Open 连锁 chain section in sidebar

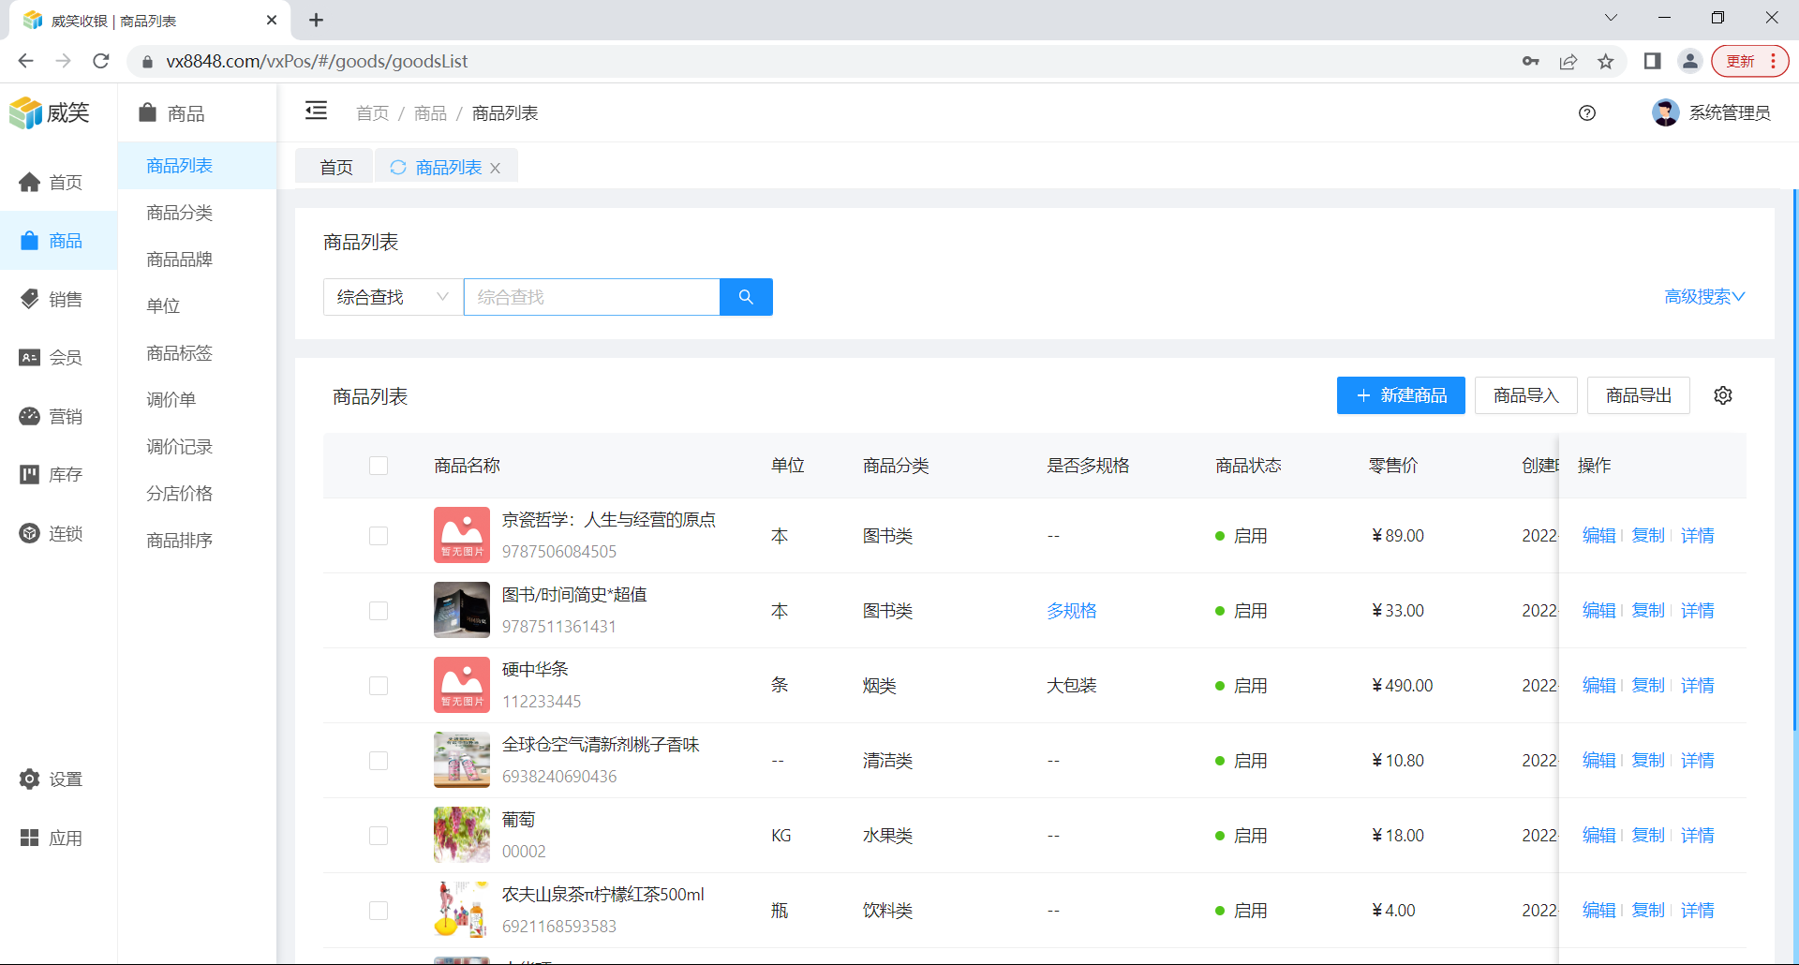52,534
